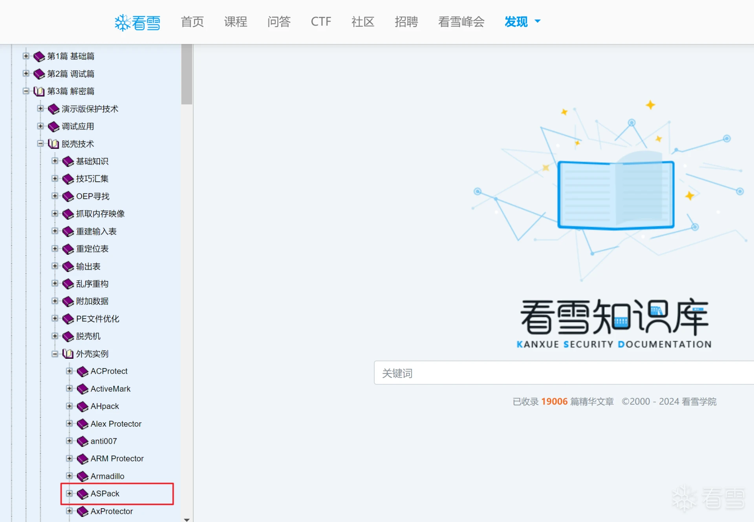Open the Alex Protector tree entry

[x=116, y=424]
